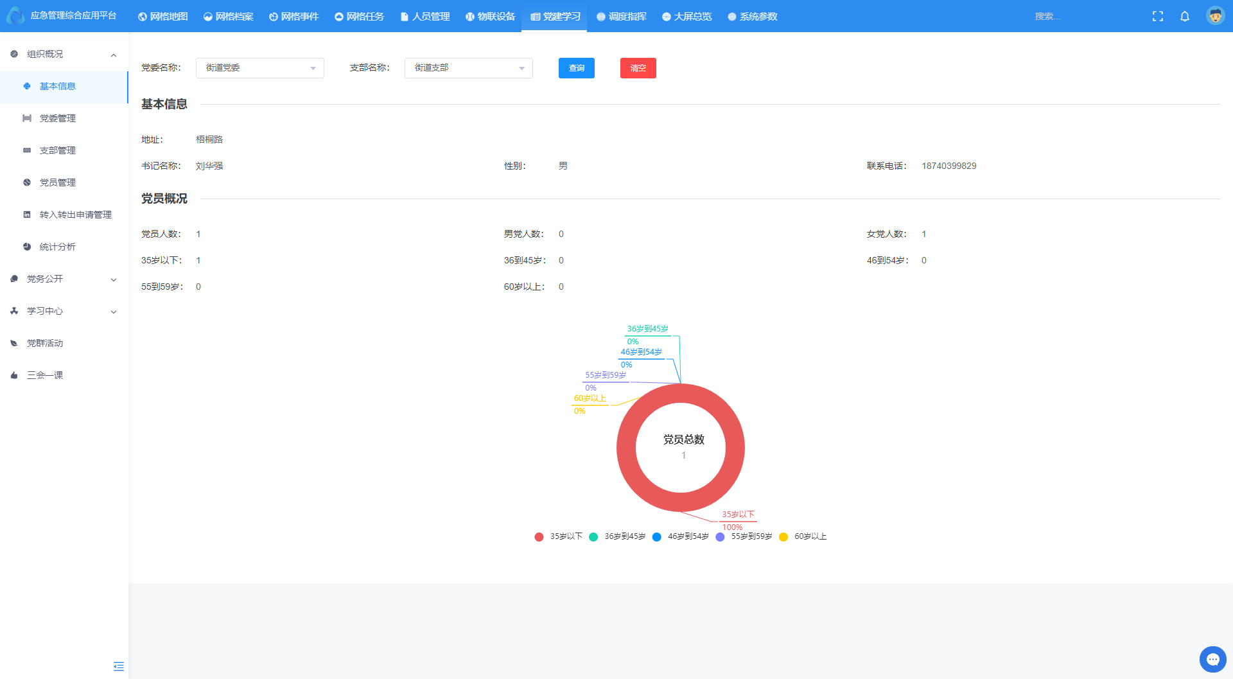Click the address value 梧桐路

pyautogui.click(x=209, y=139)
